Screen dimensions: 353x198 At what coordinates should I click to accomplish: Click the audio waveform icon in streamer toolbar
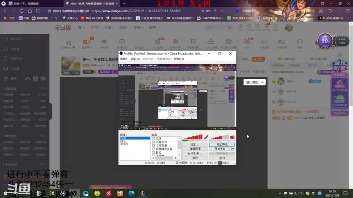coord(104,41)
